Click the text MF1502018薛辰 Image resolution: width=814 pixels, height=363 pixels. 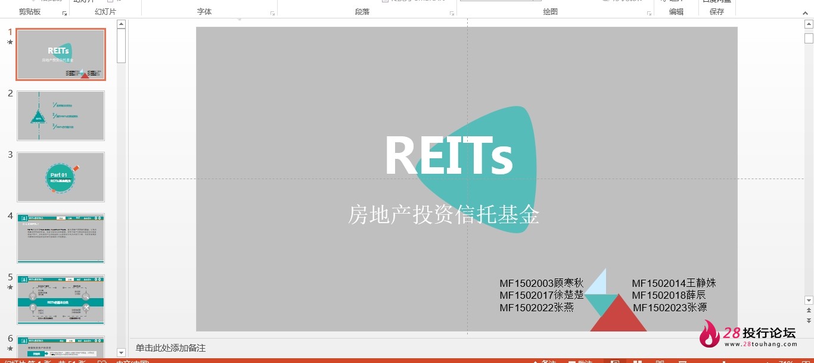click(669, 295)
